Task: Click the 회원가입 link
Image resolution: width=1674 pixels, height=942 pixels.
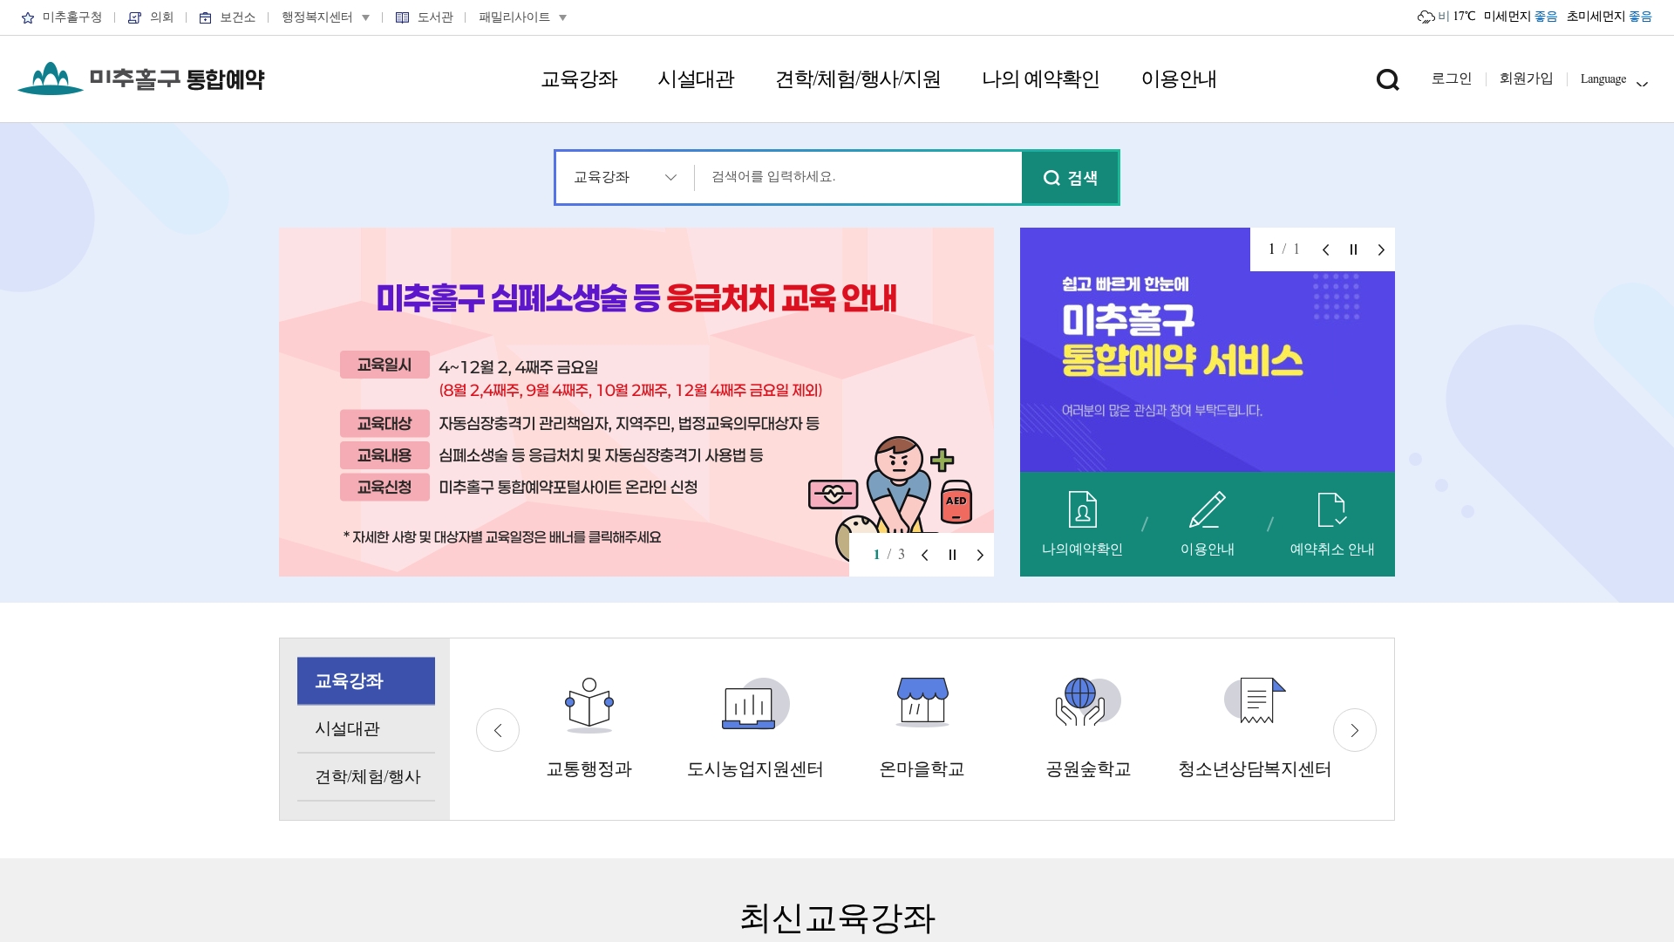Action: (1526, 78)
